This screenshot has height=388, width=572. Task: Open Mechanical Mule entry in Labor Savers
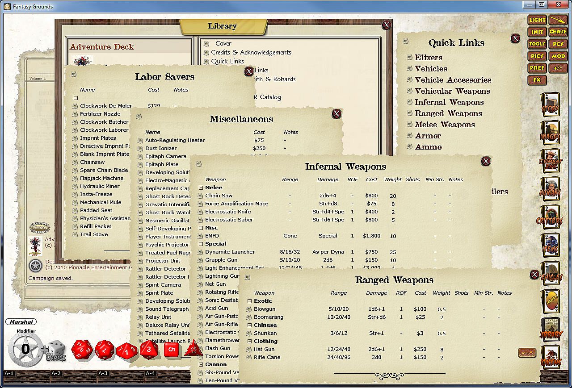coord(101,202)
